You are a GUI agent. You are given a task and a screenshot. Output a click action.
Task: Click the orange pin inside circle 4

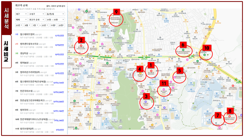pos(140,73)
